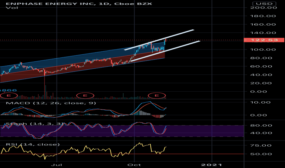The width and height of the screenshot is (285, 168).
Task: Click the middle earnings E marker
Action: tap(85, 96)
